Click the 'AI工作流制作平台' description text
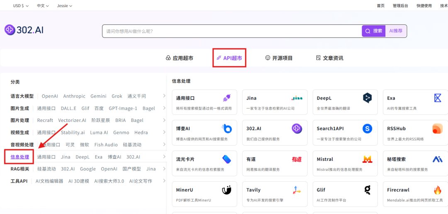This screenshot has height=214, width=448. [331, 200]
